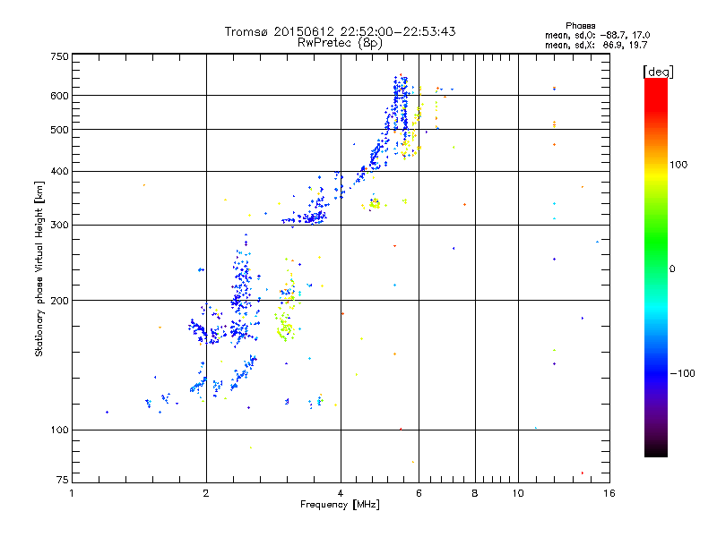
Task: Click the '300' y-axis tick label
Action: click(x=59, y=226)
